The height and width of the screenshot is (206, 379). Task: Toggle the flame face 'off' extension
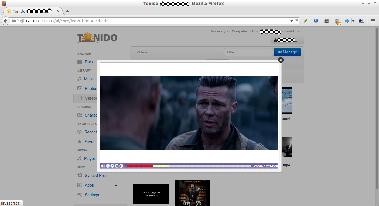pyautogui.click(x=337, y=21)
